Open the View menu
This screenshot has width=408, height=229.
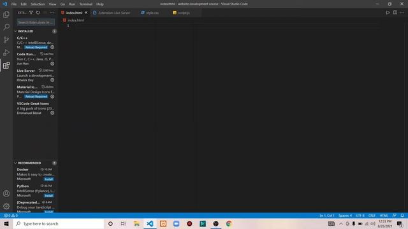[x=52, y=4]
